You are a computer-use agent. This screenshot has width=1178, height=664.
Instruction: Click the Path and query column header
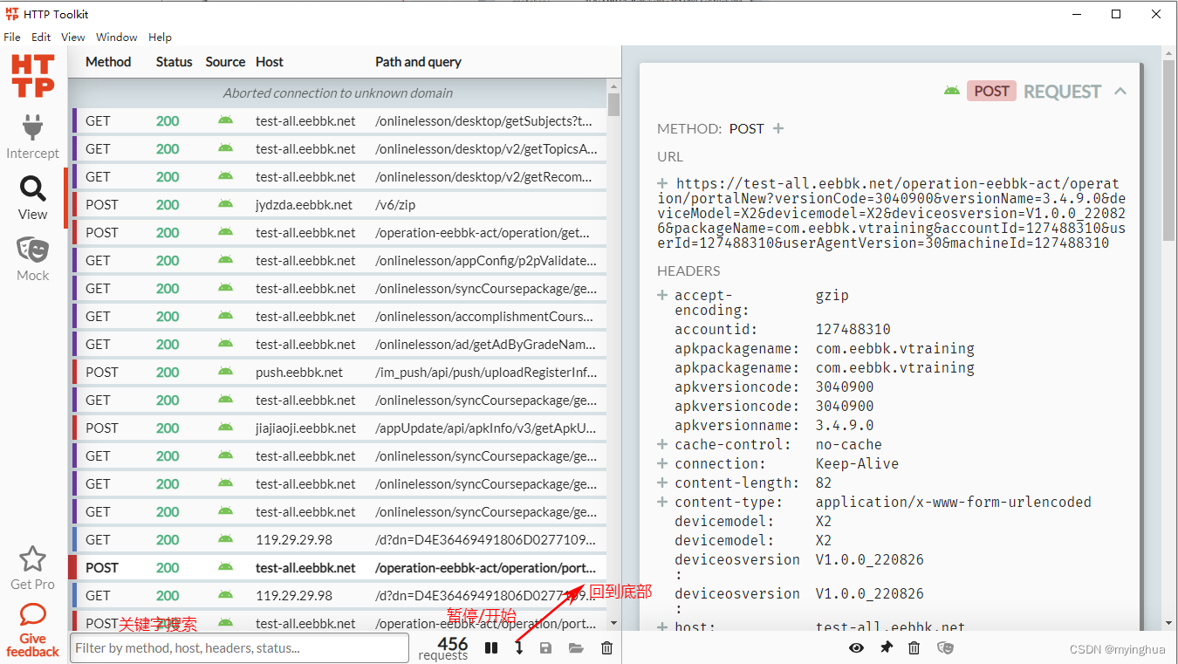click(418, 62)
